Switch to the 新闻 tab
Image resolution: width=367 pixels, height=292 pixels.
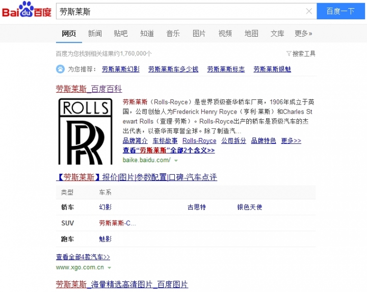(95, 34)
